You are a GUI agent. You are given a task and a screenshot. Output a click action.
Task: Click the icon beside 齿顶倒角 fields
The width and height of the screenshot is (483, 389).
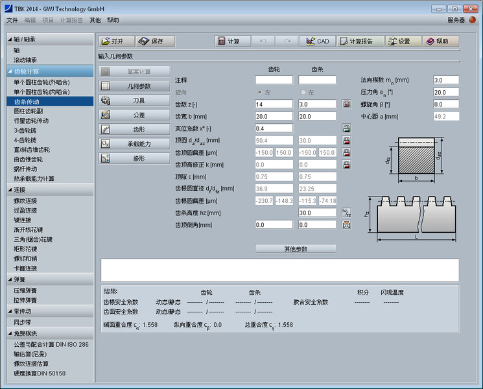pyautogui.click(x=346, y=225)
